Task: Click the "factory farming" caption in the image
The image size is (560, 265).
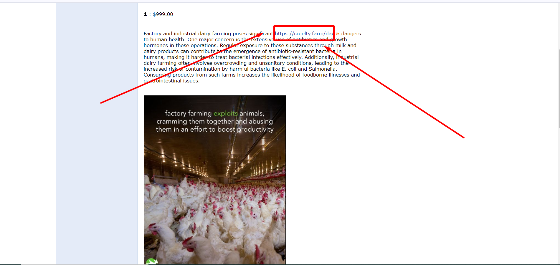Action: [x=188, y=113]
